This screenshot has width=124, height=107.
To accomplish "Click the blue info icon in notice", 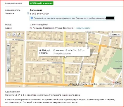I will [x=32, y=18].
